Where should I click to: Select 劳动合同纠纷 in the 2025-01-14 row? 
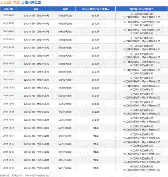(x=65, y=48)
